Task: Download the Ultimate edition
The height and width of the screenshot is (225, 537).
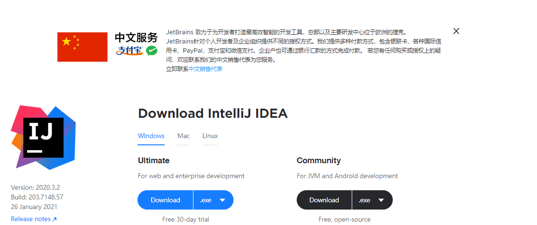Action: point(165,200)
